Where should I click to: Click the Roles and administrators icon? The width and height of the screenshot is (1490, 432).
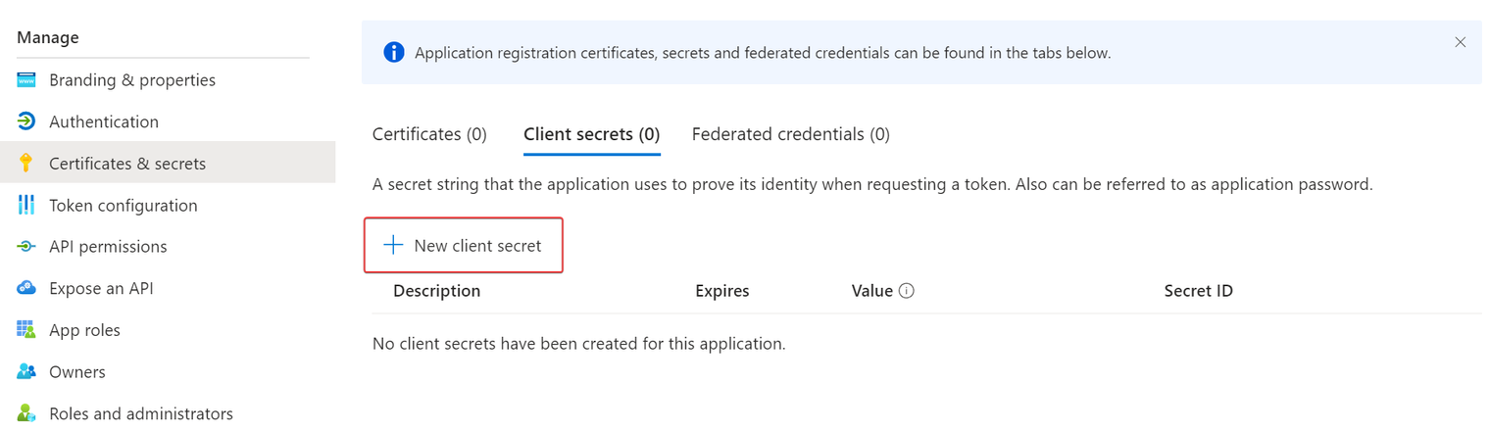[x=26, y=413]
